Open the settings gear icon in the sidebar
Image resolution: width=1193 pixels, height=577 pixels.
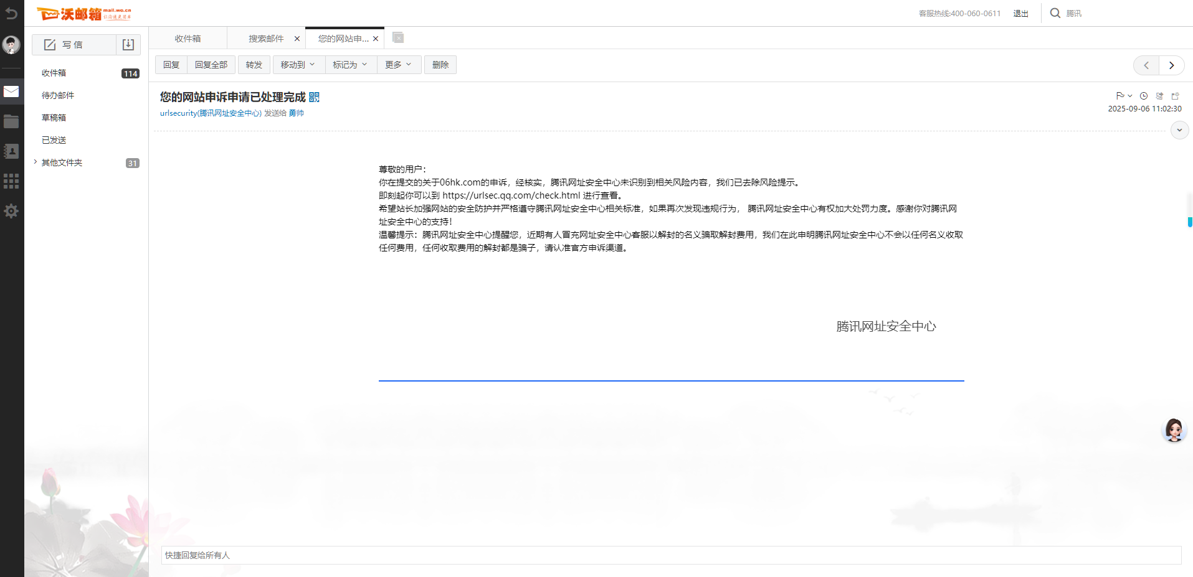coord(11,211)
